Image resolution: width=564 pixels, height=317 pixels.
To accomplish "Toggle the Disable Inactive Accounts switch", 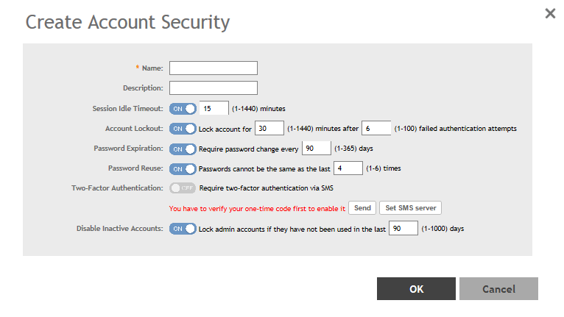I will pos(183,229).
